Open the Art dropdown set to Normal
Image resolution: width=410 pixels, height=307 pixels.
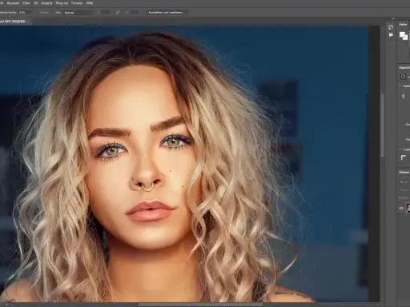coord(78,13)
